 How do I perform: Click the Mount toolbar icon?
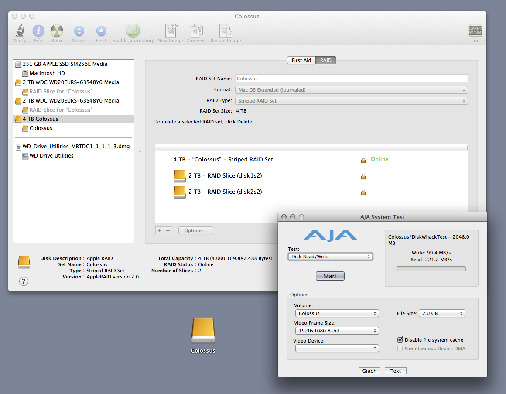click(x=79, y=31)
